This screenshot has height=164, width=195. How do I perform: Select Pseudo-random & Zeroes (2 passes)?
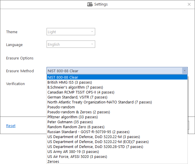tap(117, 112)
